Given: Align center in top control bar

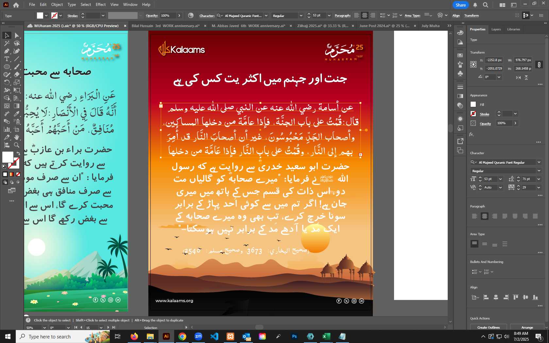Looking at the screenshot, I should [365, 15].
